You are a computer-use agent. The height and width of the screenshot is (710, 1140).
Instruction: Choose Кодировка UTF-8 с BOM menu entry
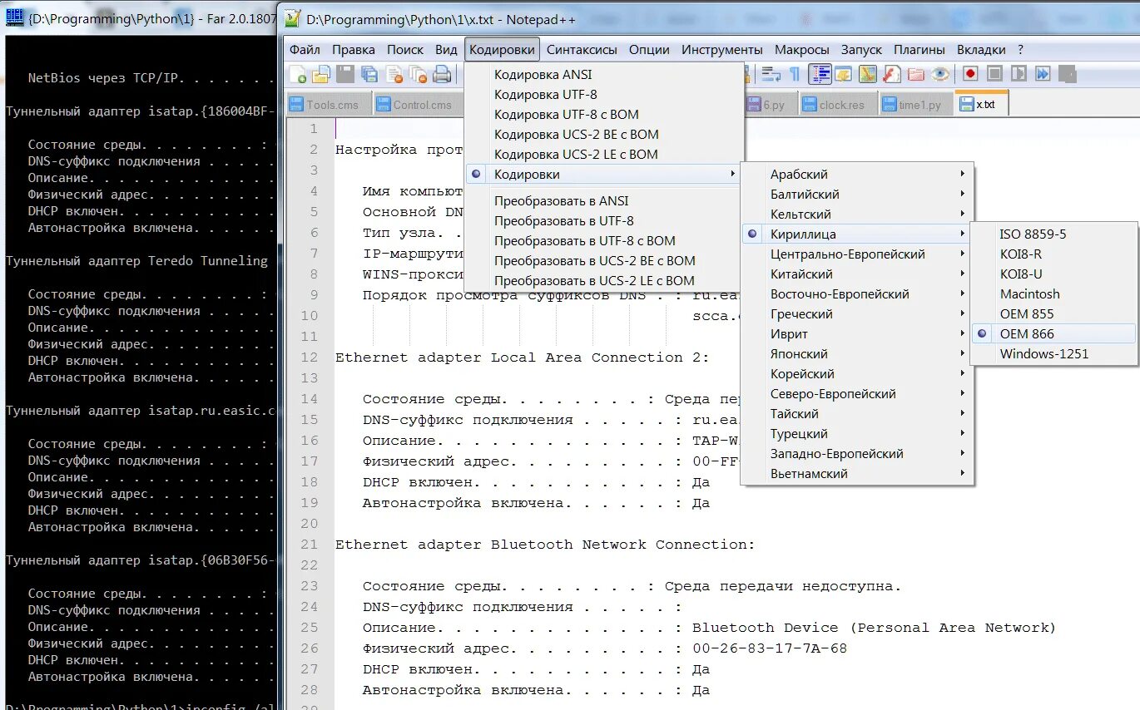(603, 114)
